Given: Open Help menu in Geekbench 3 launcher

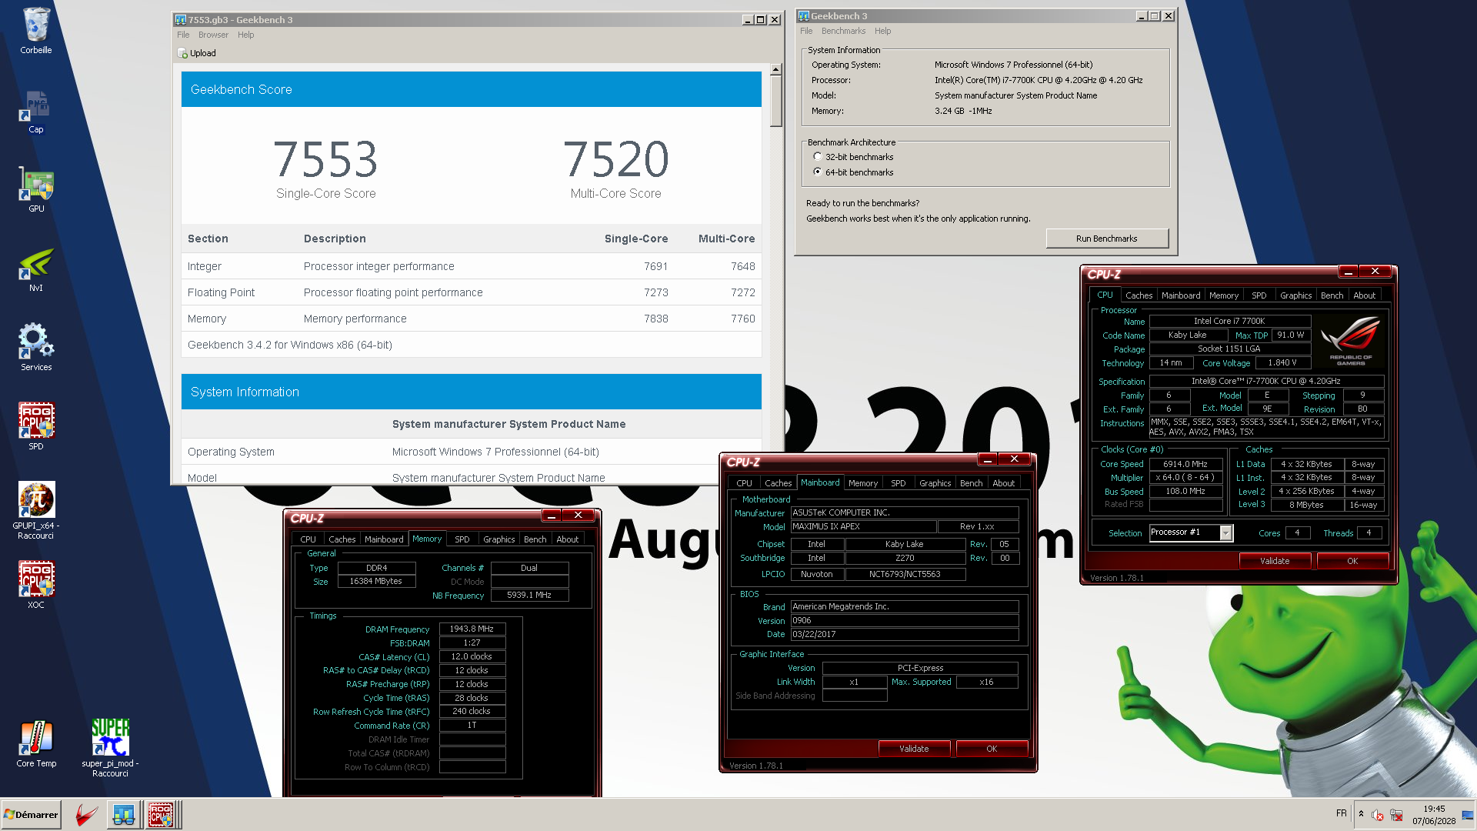Looking at the screenshot, I should click(883, 31).
